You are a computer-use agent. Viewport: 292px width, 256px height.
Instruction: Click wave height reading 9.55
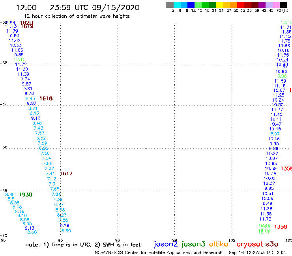pyautogui.click(x=274, y=144)
